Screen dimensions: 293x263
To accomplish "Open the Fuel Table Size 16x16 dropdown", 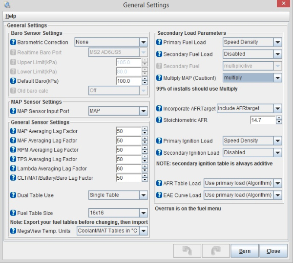I will 143,213.
